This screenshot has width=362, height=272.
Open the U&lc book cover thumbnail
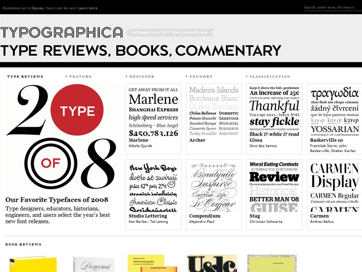[212, 264]
